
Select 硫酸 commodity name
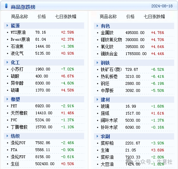[x=15, y=76]
